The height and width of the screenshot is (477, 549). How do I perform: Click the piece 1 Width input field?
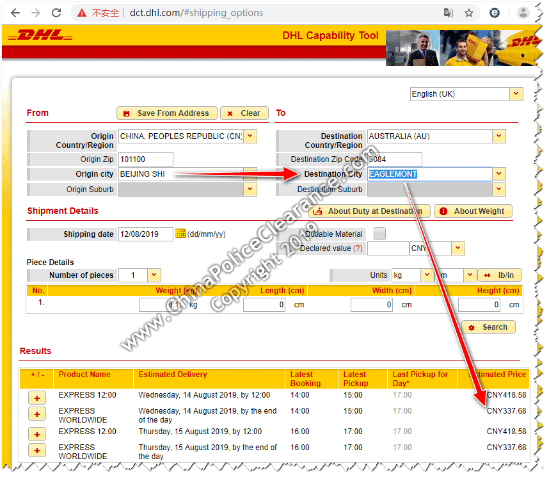(372, 305)
